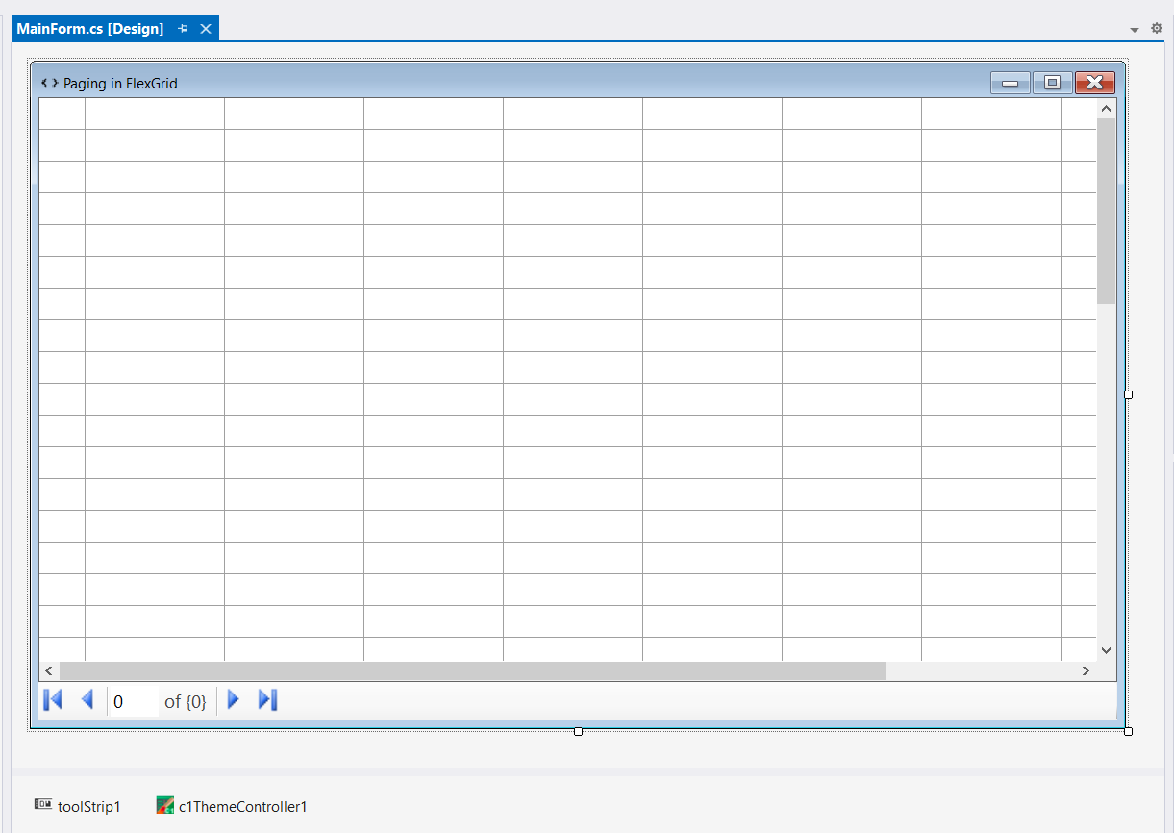Viewport: 1174px width, 833px height.
Task: Click the page number input field
Action: [133, 701]
